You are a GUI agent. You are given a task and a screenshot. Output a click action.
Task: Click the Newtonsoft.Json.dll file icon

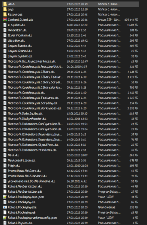pyautogui.click(x=5, y=160)
